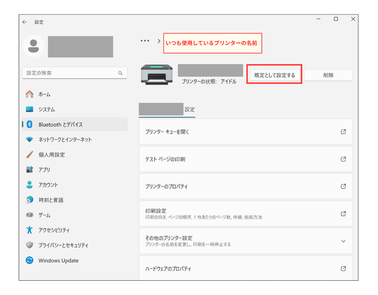The image size is (378, 295).
Task: Select the システム sidebar icon
Action: (30, 109)
